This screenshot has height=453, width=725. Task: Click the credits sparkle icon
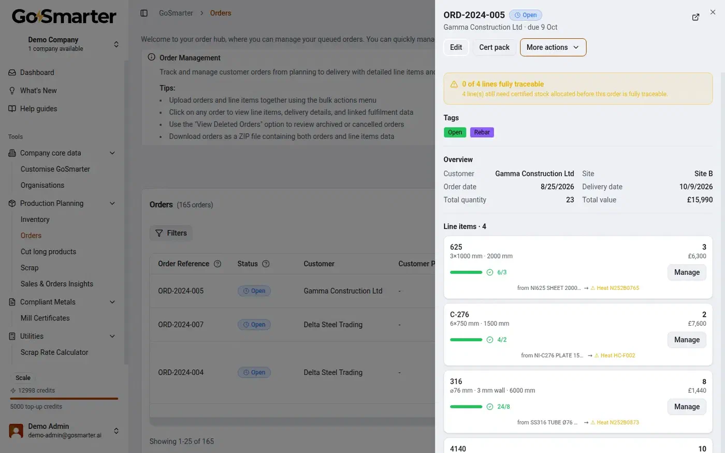tap(13, 390)
